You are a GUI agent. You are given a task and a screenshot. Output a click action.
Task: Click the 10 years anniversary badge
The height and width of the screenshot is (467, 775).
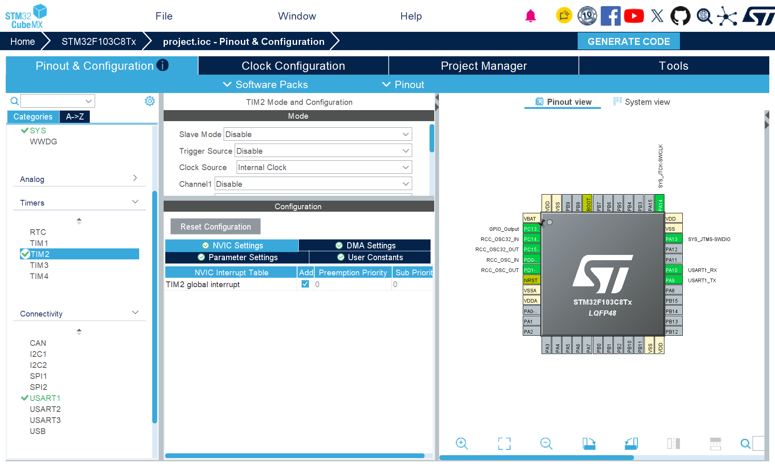pyautogui.click(x=587, y=16)
